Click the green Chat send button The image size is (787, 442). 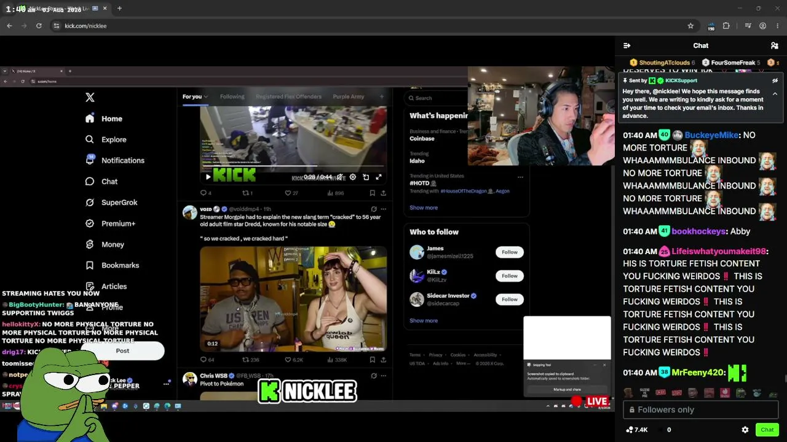click(767, 430)
